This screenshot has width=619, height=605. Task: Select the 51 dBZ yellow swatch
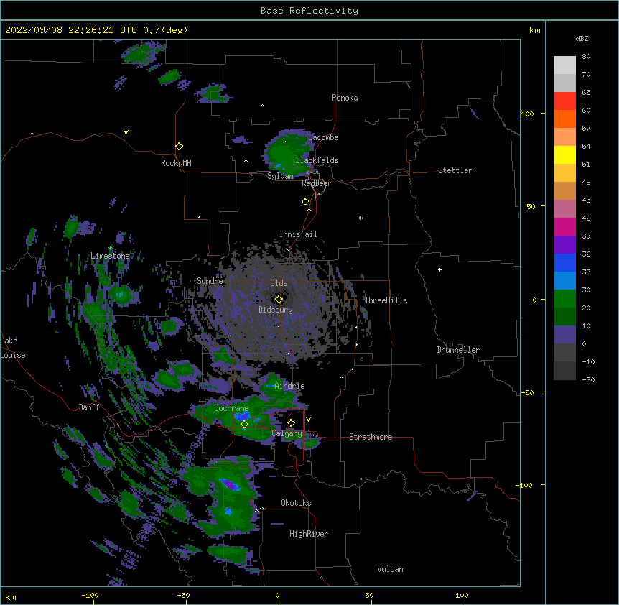[x=564, y=154]
